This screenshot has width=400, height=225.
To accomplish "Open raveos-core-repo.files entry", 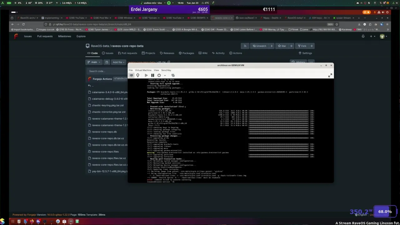I will pyautogui.click(x=105, y=152).
